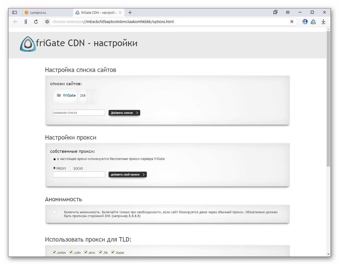Click the 'friGate CDN - настройки' page title
This screenshot has width=339, height=265.
[87, 43]
